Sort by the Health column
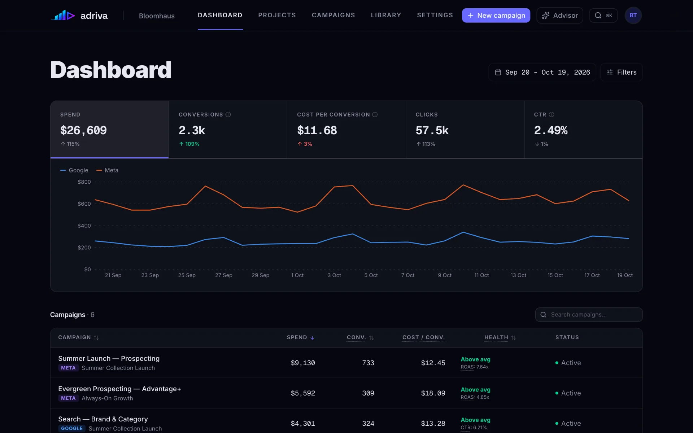693x433 pixels. (x=500, y=337)
